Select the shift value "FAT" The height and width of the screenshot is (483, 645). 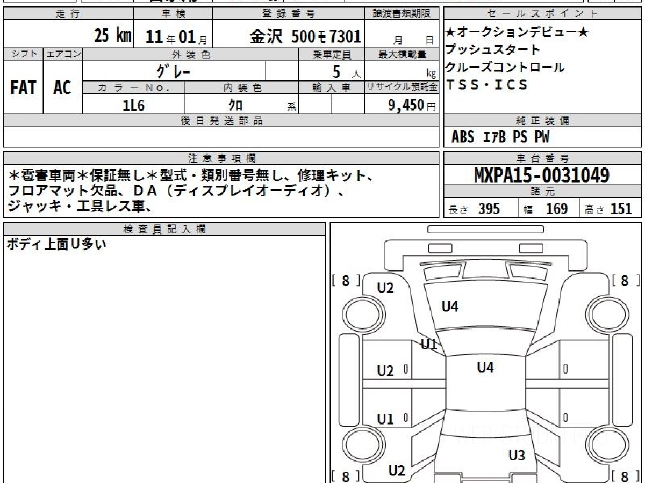(23, 87)
